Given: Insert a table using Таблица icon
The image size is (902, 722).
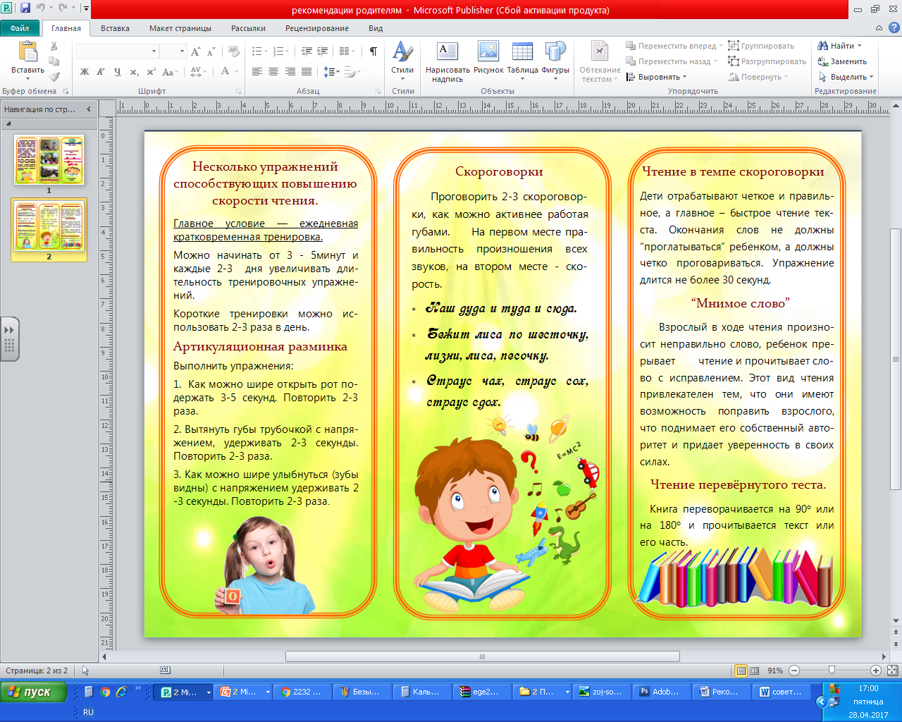Looking at the screenshot, I should point(522,53).
